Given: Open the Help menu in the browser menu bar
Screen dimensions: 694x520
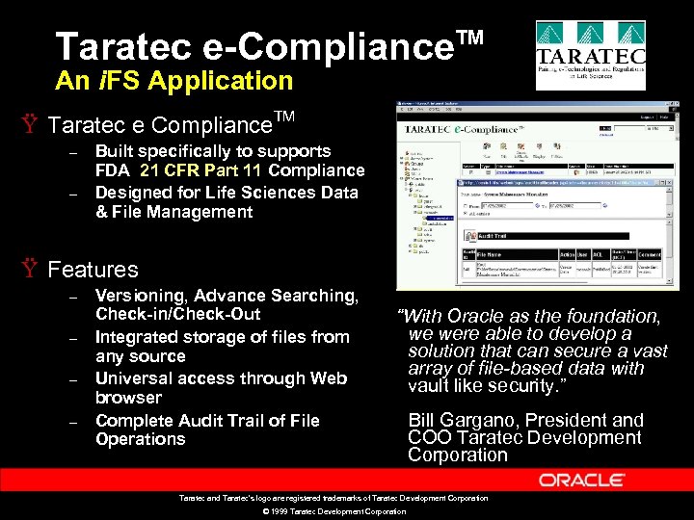Looking at the screenshot, I should (459, 109).
